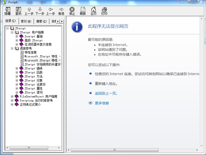Click the 停止 (Stop) toolbar button
Screen dimensions: 206x155
pos(72,11)
